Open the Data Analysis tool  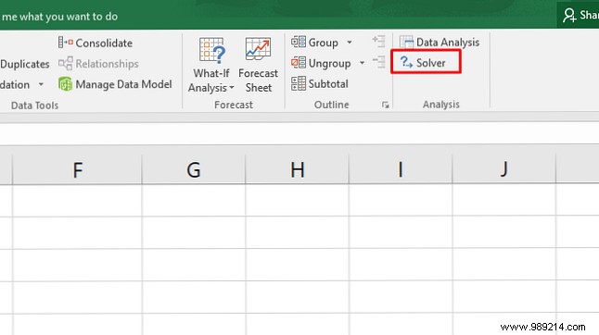(440, 43)
